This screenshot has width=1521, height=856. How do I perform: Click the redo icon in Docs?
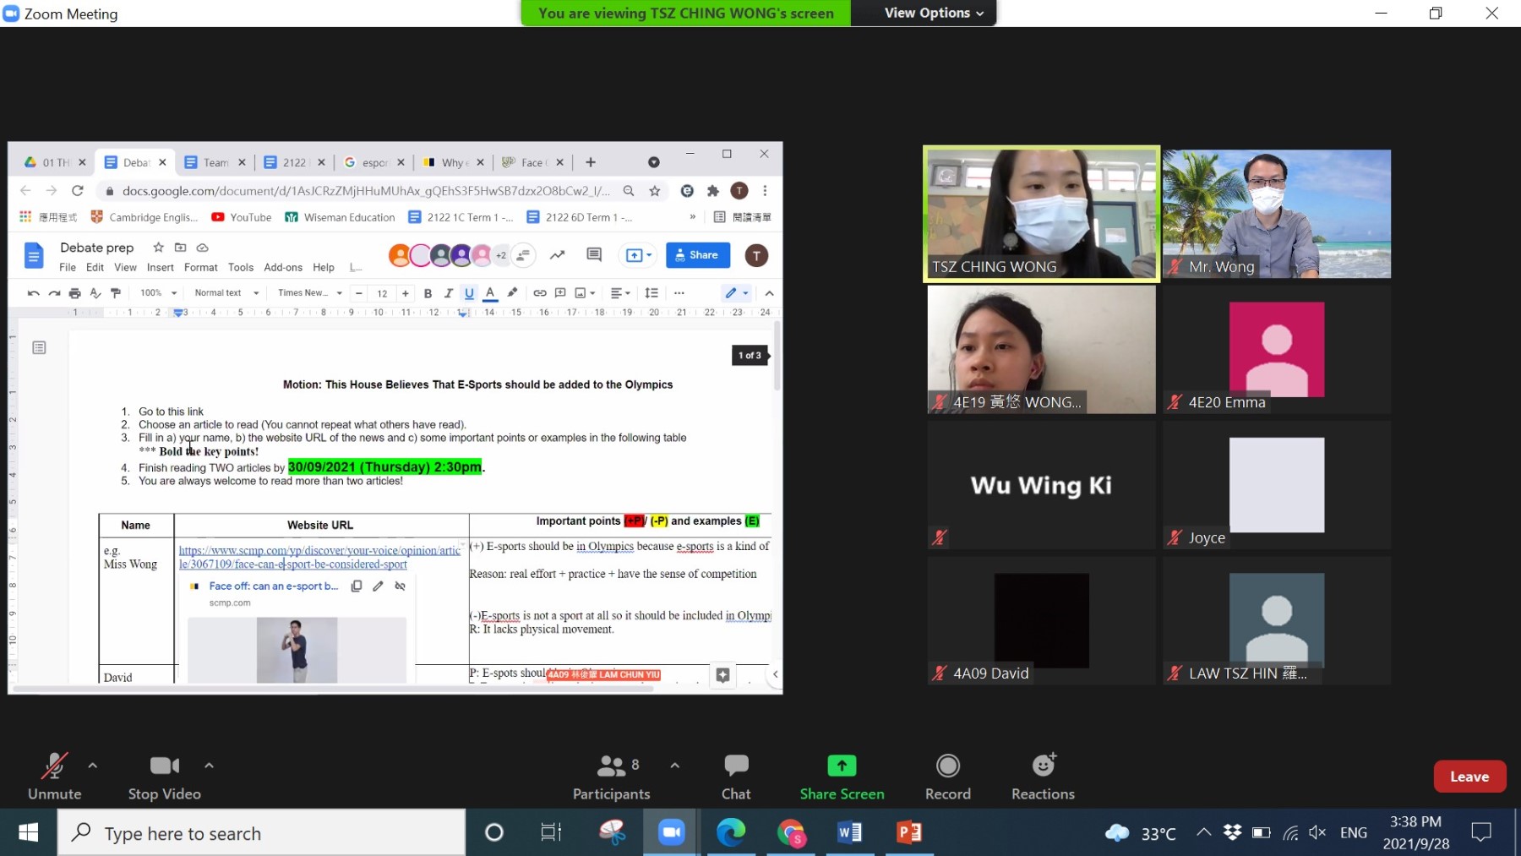[x=54, y=293]
